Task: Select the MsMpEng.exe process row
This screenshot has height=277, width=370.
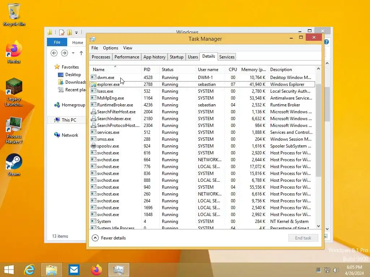Action: (202, 98)
